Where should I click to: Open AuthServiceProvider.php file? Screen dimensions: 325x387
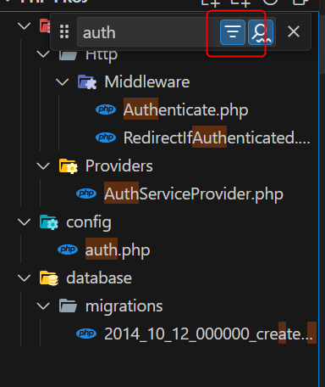point(194,194)
